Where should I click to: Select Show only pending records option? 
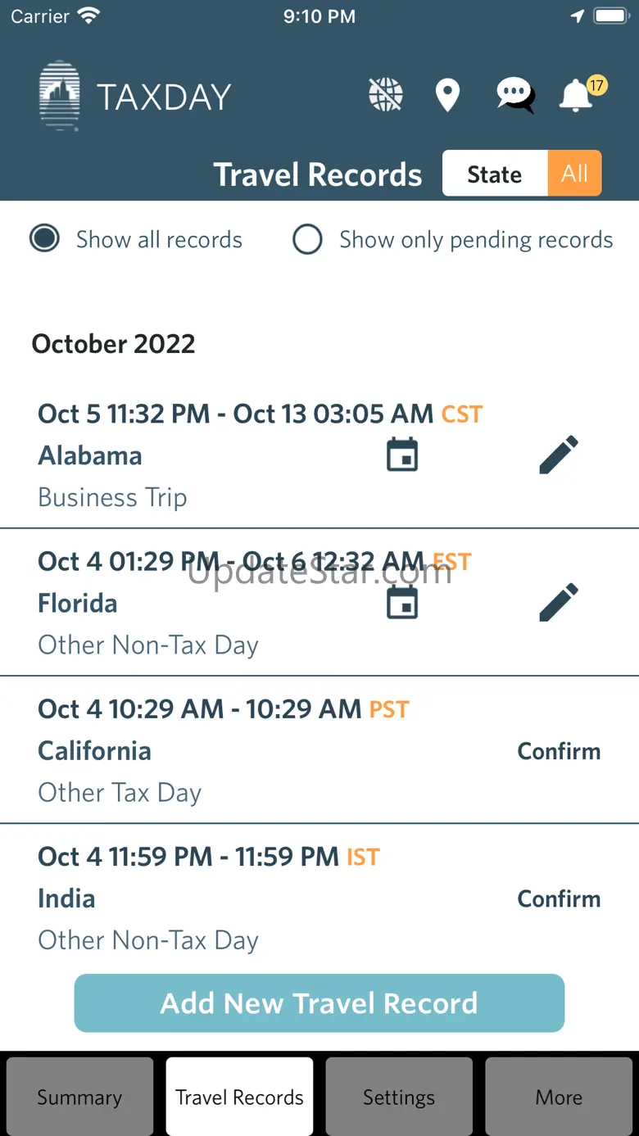click(308, 240)
